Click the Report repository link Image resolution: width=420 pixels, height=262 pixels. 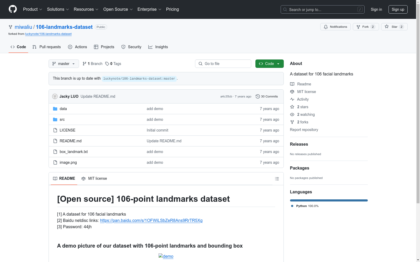pos(304,130)
